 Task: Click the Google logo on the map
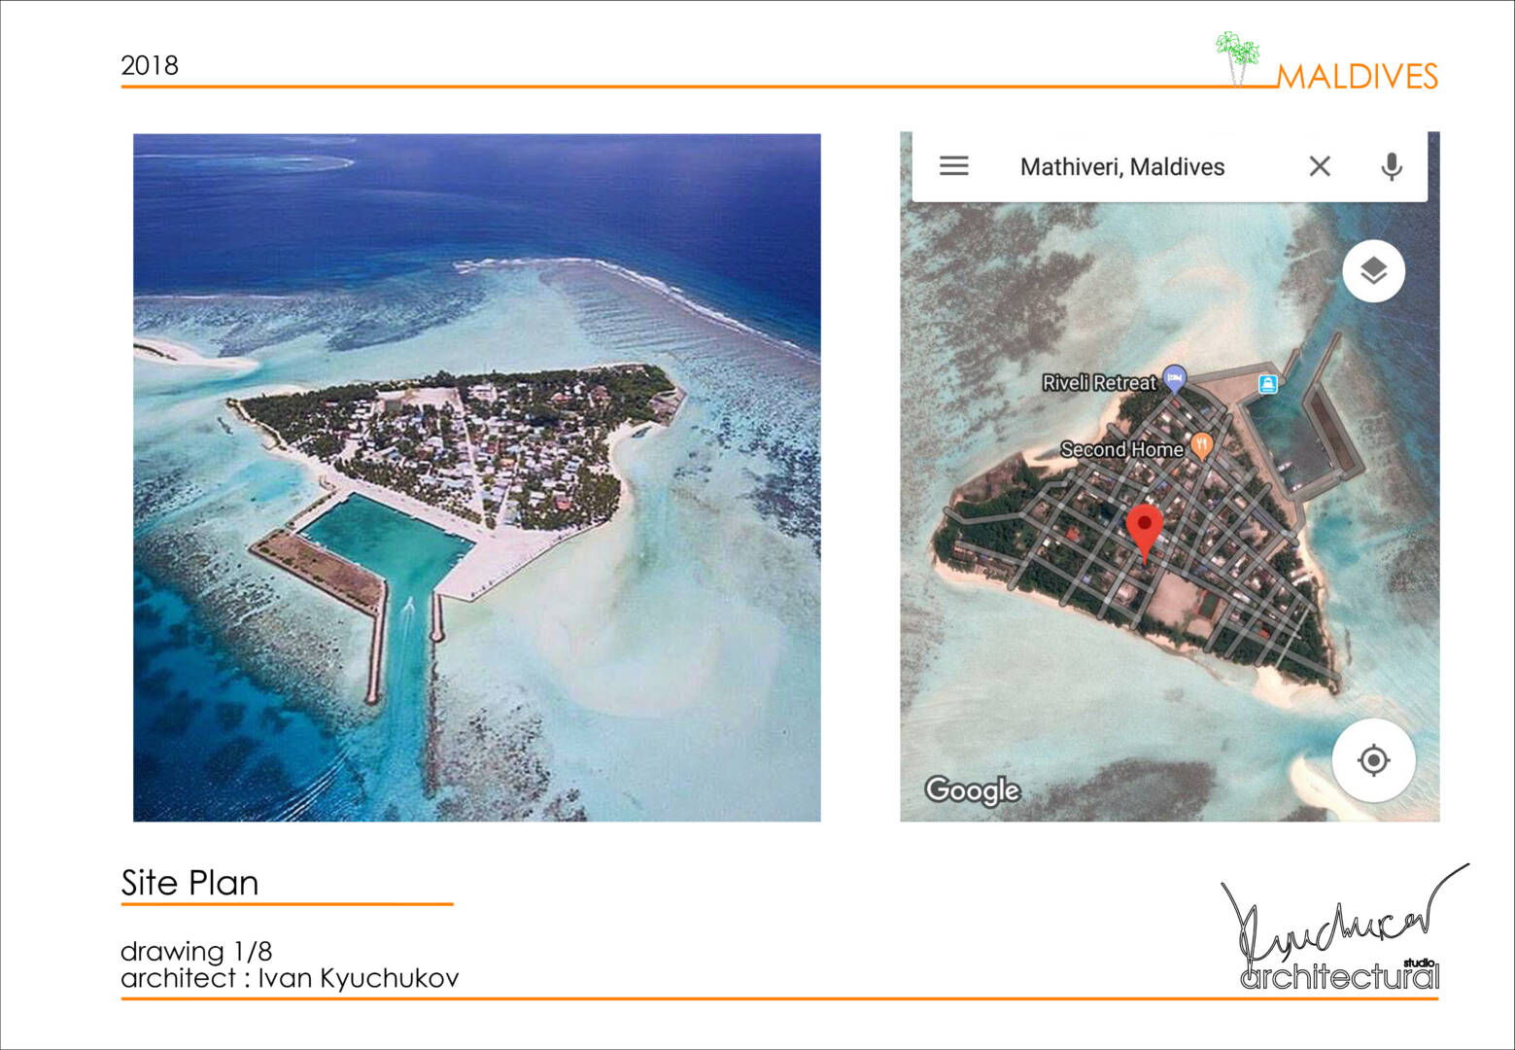tap(972, 789)
